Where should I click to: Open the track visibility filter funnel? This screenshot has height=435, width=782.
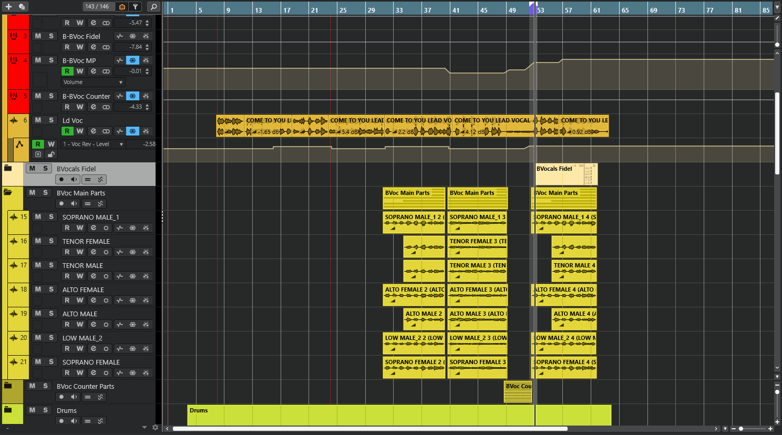click(x=135, y=6)
